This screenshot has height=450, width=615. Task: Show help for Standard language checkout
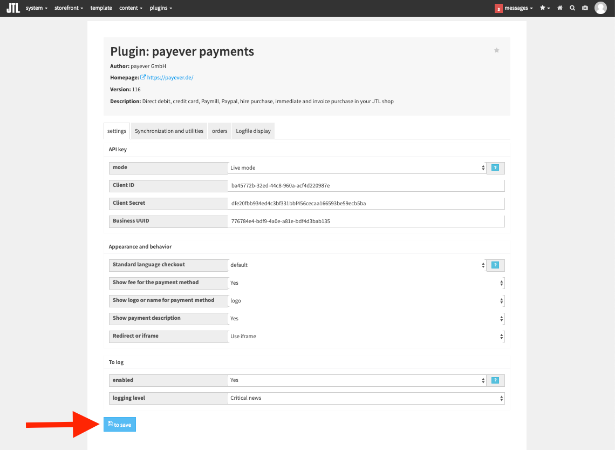tap(495, 265)
